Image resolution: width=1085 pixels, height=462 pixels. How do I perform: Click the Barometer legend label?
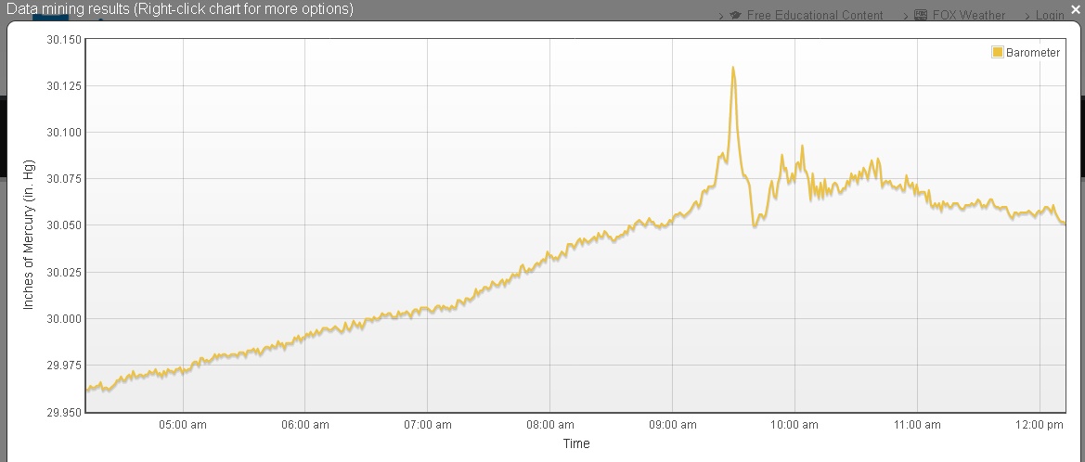1032,53
